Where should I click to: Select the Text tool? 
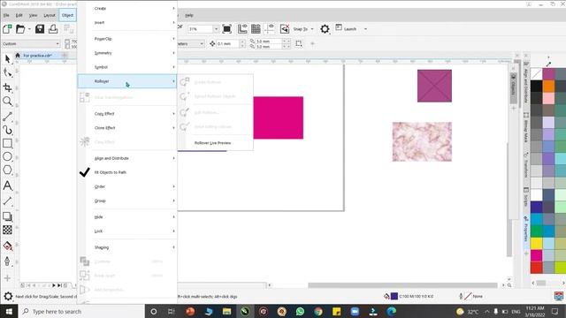point(8,185)
